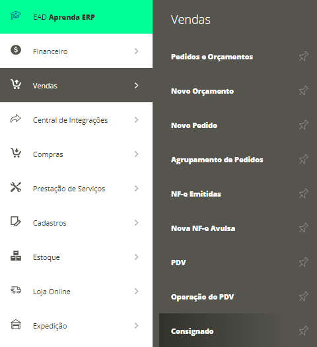Pin Pedidos e Orçamentos to favorites
The width and height of the screenshot is (317, 347).
point(304,56)
